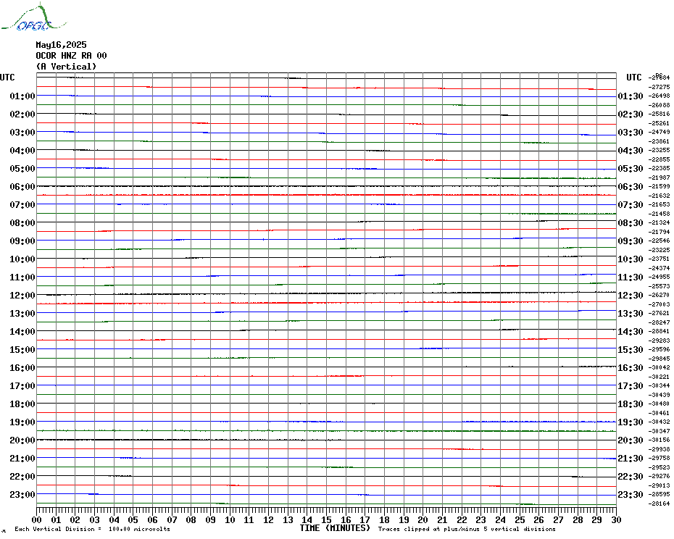Viewport: 674px width, 539px height.
Task: Select the "Traces clipped at plus/minus 5 vertical divisions" note
Action: (467, 529)
